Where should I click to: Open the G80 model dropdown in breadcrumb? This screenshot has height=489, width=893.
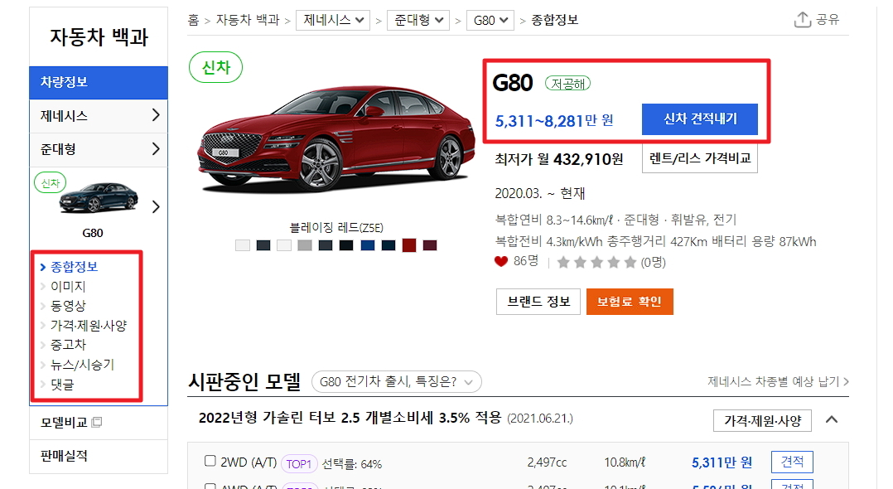[x=490, y=21]
